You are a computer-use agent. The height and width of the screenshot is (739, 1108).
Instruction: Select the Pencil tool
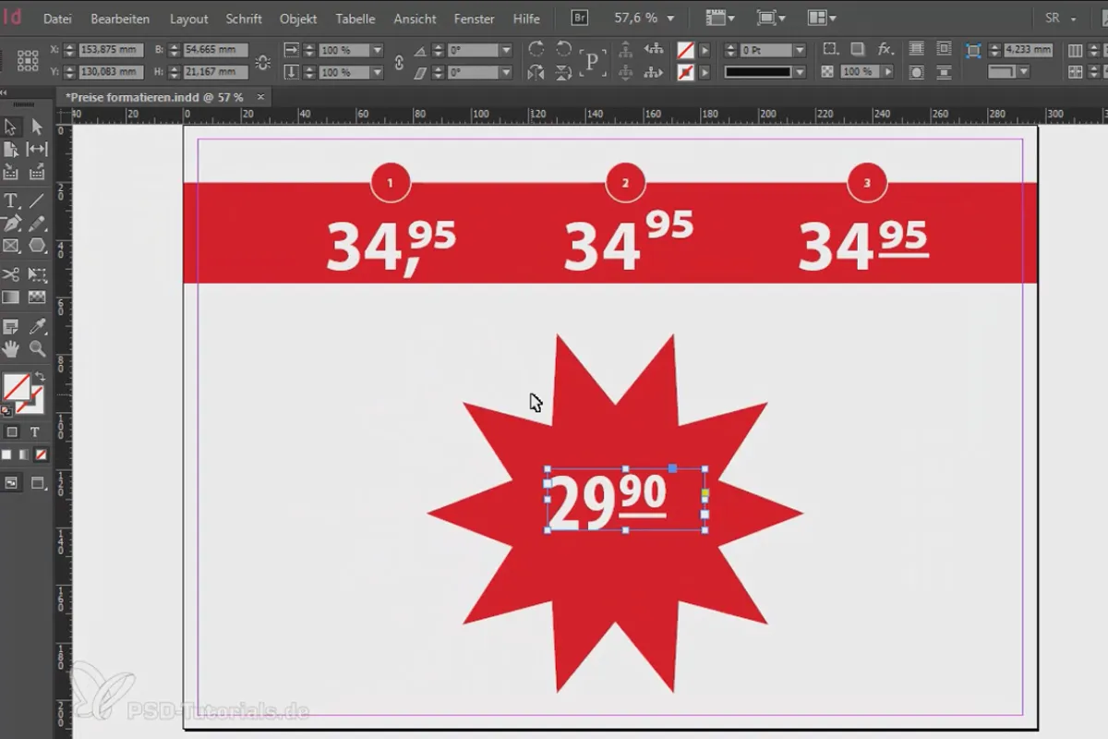(37, 224)
